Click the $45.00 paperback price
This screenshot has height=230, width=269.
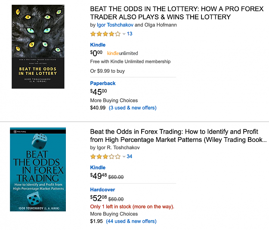point(99,92)
